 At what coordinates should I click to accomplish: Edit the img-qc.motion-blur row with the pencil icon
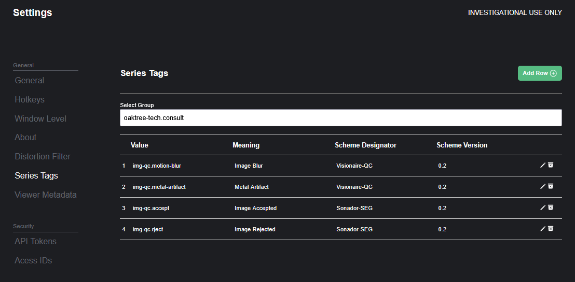coord(543,166)
